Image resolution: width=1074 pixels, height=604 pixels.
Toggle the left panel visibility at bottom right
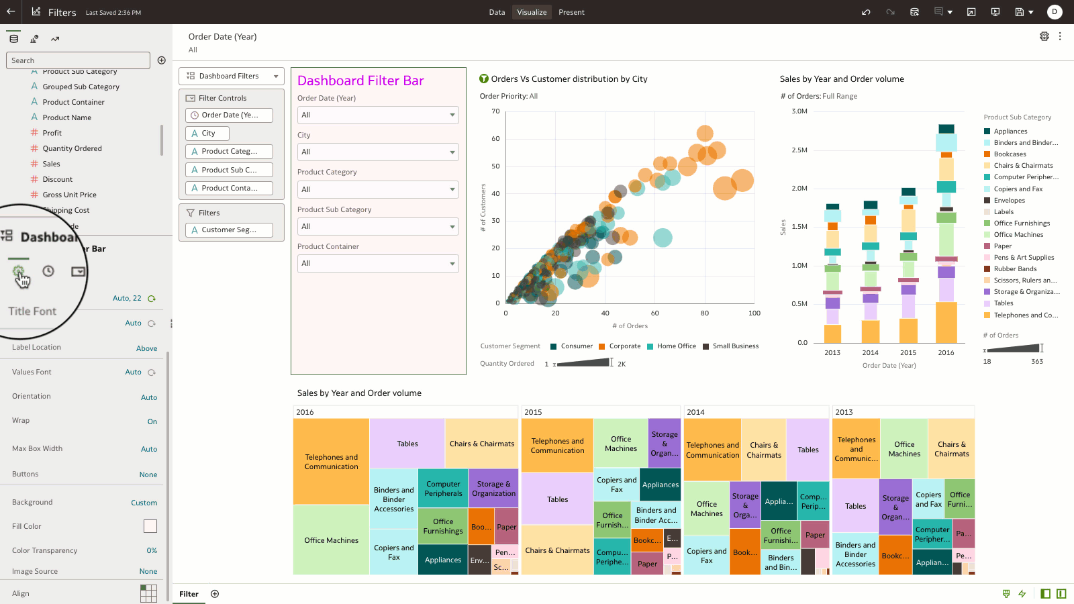1044,594
